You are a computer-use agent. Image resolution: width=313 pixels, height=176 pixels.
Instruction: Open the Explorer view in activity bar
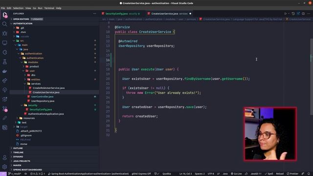click(5, 15)
